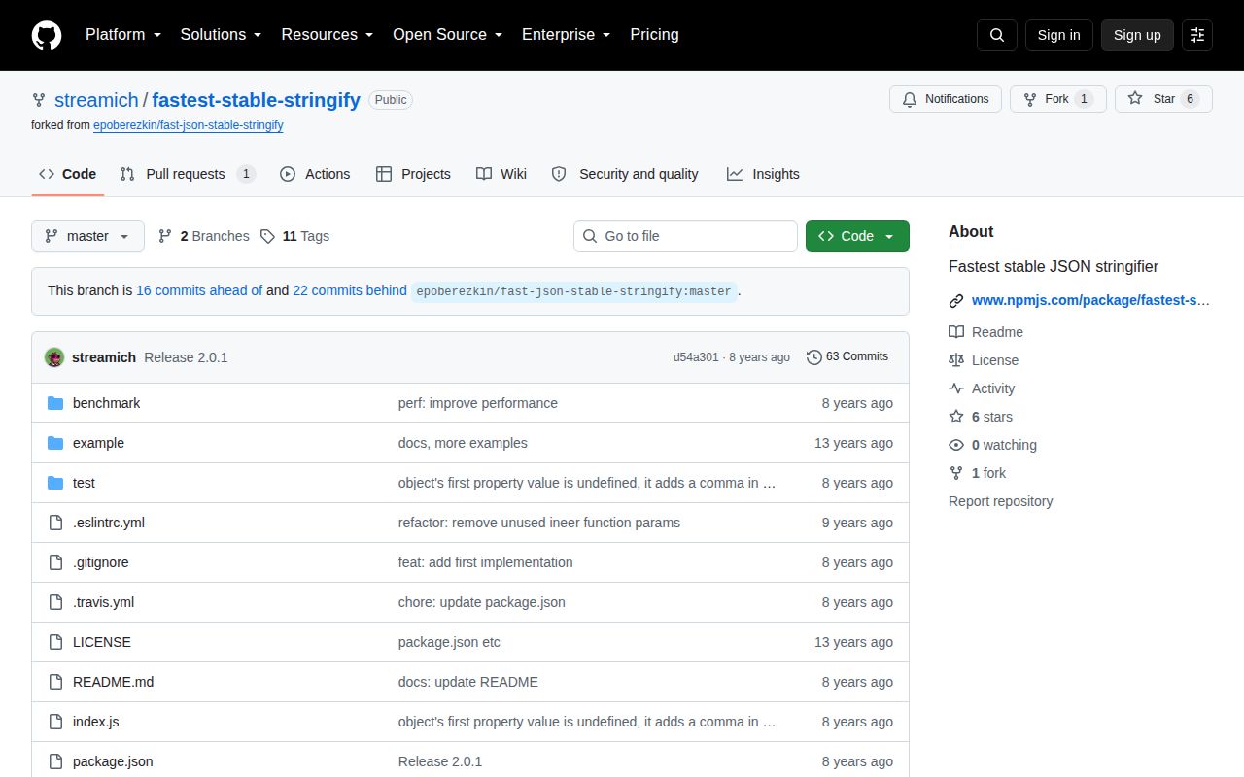Click the benchmark folder icon
Screen dimensions: 1244x777
[55, 403]
